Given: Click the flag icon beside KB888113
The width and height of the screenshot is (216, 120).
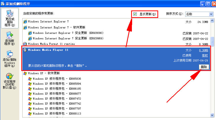Looking at the screenshot, I should (30, 114).
